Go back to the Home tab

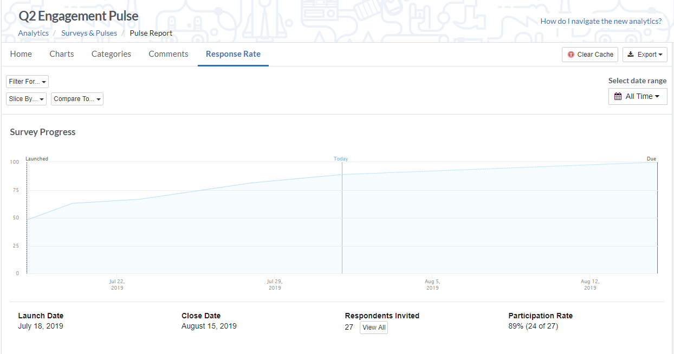coord(21,54)
